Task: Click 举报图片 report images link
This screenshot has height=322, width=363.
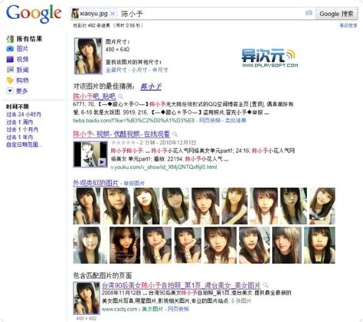Action: pos(134,184)
